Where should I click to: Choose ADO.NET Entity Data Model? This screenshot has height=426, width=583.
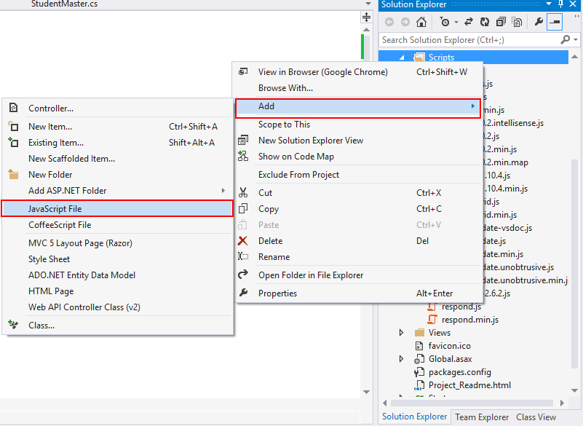[x=117, y=275]
